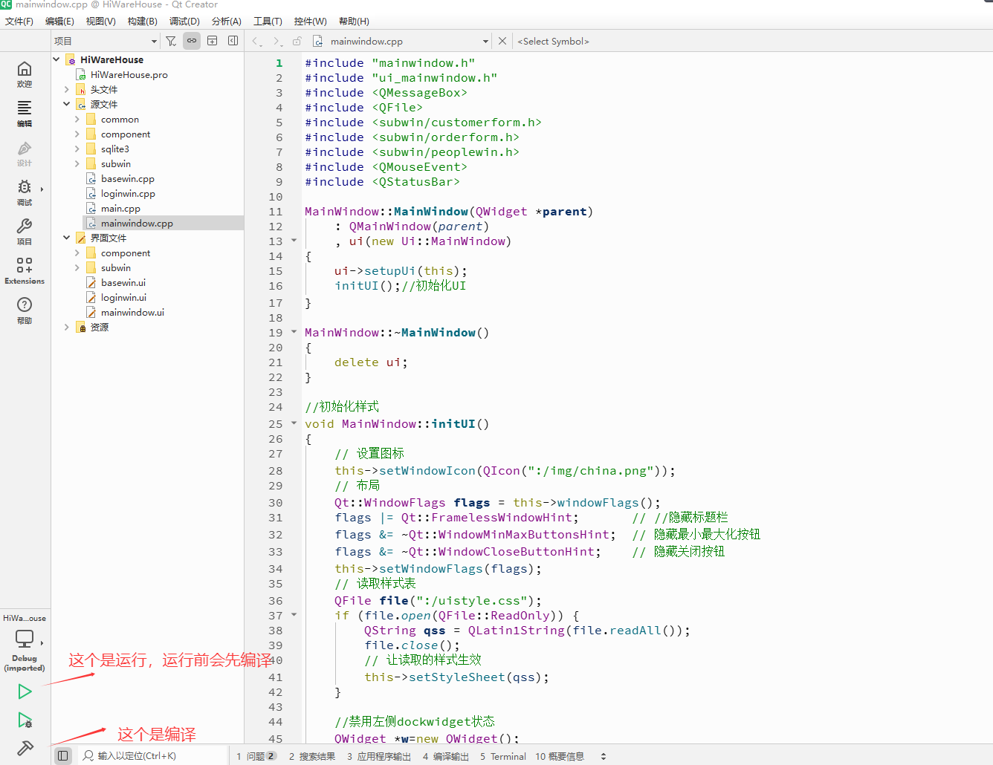Click the initUI() call on line 16
This screenshot has width=993, height=765.
[367, 286]
